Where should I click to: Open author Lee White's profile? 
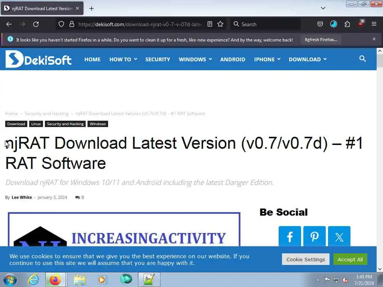click(22, 197)
